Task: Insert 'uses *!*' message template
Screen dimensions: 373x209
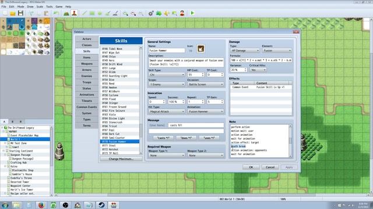Action: tap(209, 138)
